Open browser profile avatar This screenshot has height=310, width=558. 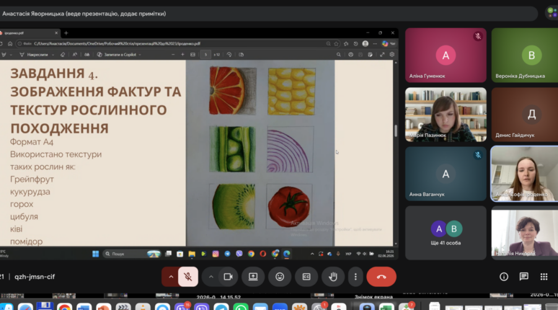pyautogui.click(x=365, y=44)
